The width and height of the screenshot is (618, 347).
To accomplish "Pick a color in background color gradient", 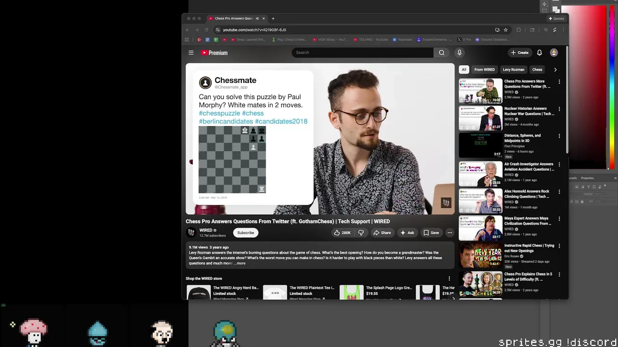I will [583, 87].
